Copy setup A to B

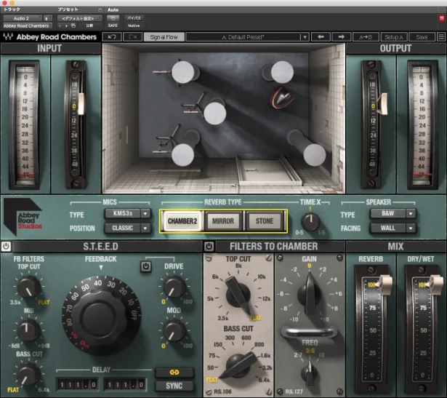366,37
